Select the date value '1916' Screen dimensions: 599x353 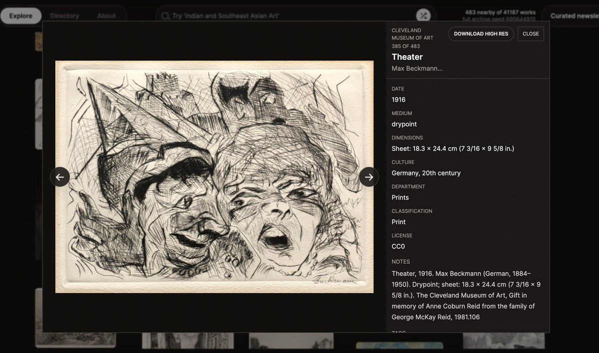(x=399, y=100)
